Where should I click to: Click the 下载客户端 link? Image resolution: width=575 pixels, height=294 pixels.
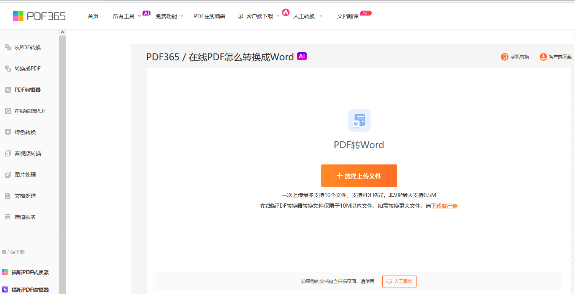pyautogui.click(x=444, y=206)
